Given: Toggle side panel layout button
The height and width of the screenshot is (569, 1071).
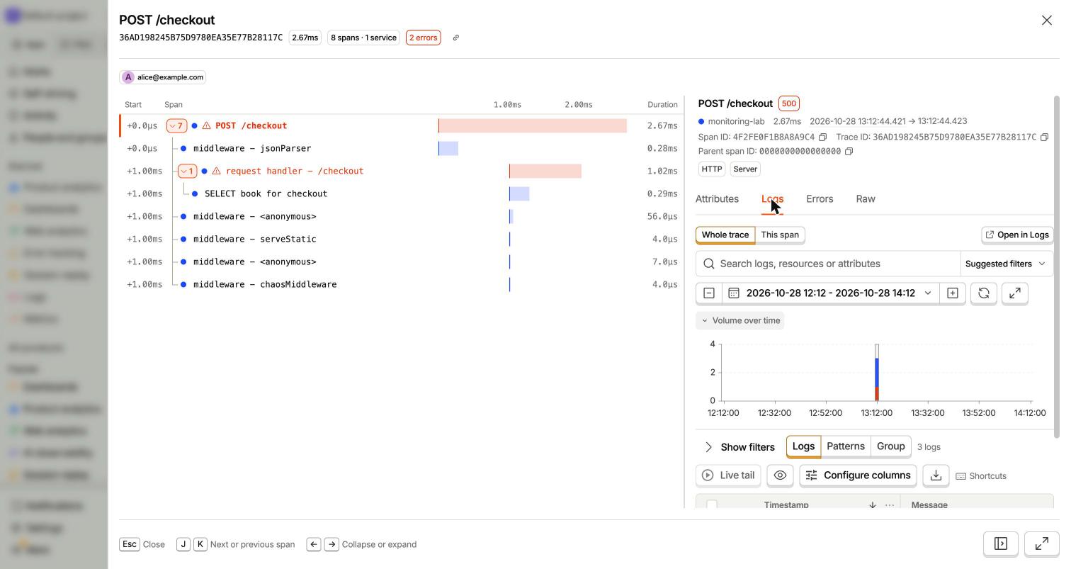Looking at the screenshot, I should 1001,543.
